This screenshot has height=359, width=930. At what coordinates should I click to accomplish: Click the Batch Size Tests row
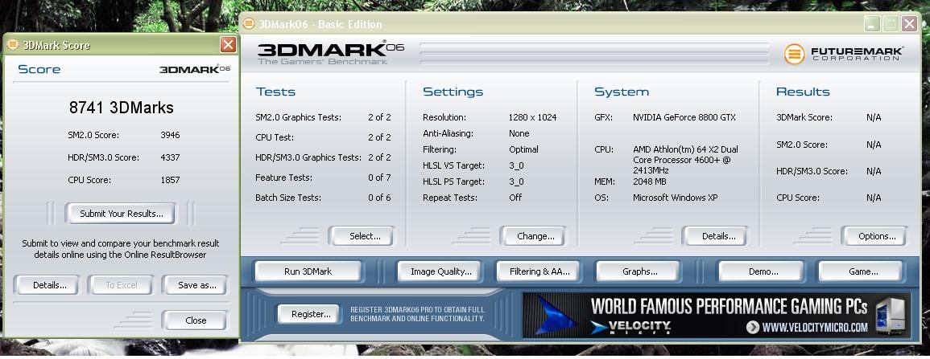[323, 198]
